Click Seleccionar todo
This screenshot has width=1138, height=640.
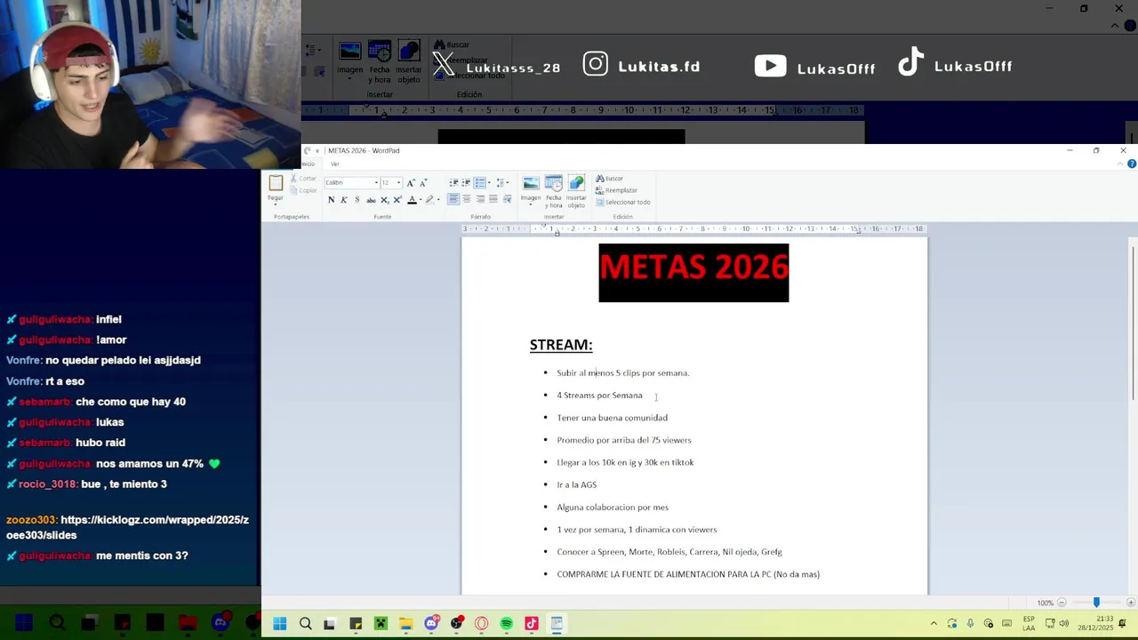point(623,202)
